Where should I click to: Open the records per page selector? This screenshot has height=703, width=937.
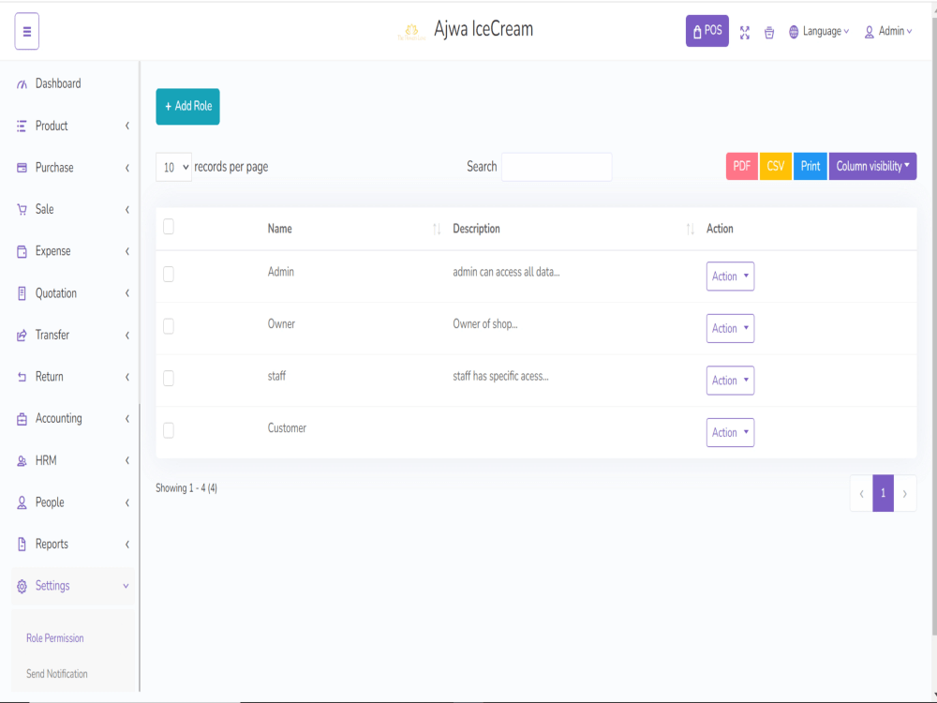click(173, 167)
